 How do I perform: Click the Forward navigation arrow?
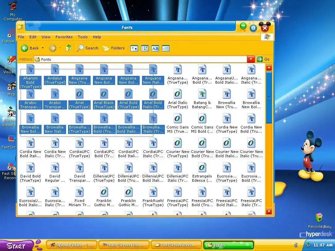pyautogui.click(x=53, y=48)
